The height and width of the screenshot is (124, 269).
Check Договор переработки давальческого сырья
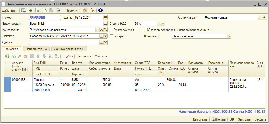point(146,30)
